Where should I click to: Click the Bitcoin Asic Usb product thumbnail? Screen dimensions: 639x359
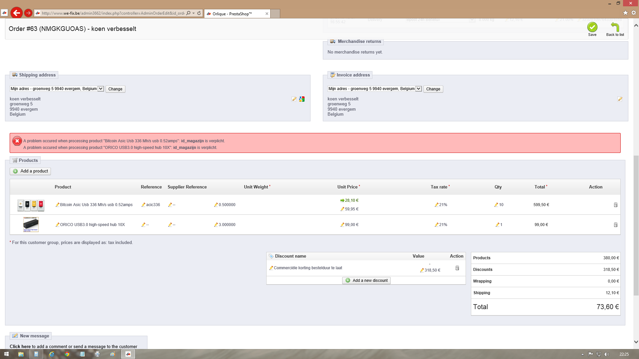[31, 205]
